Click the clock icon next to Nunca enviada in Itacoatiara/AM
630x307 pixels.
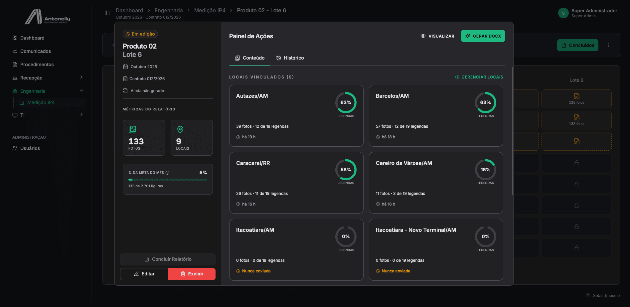[x=238, y=271]
